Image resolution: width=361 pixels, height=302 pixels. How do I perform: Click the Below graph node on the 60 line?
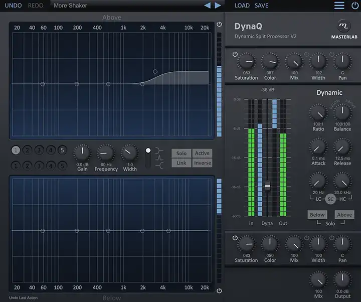point(43,231)
